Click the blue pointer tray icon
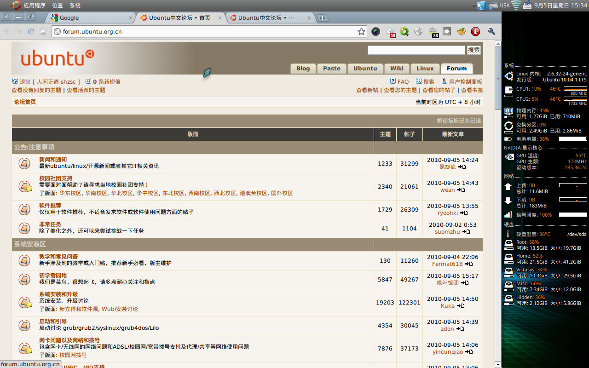This screenshot has height=368, width=589. click(x=481, y=6)
